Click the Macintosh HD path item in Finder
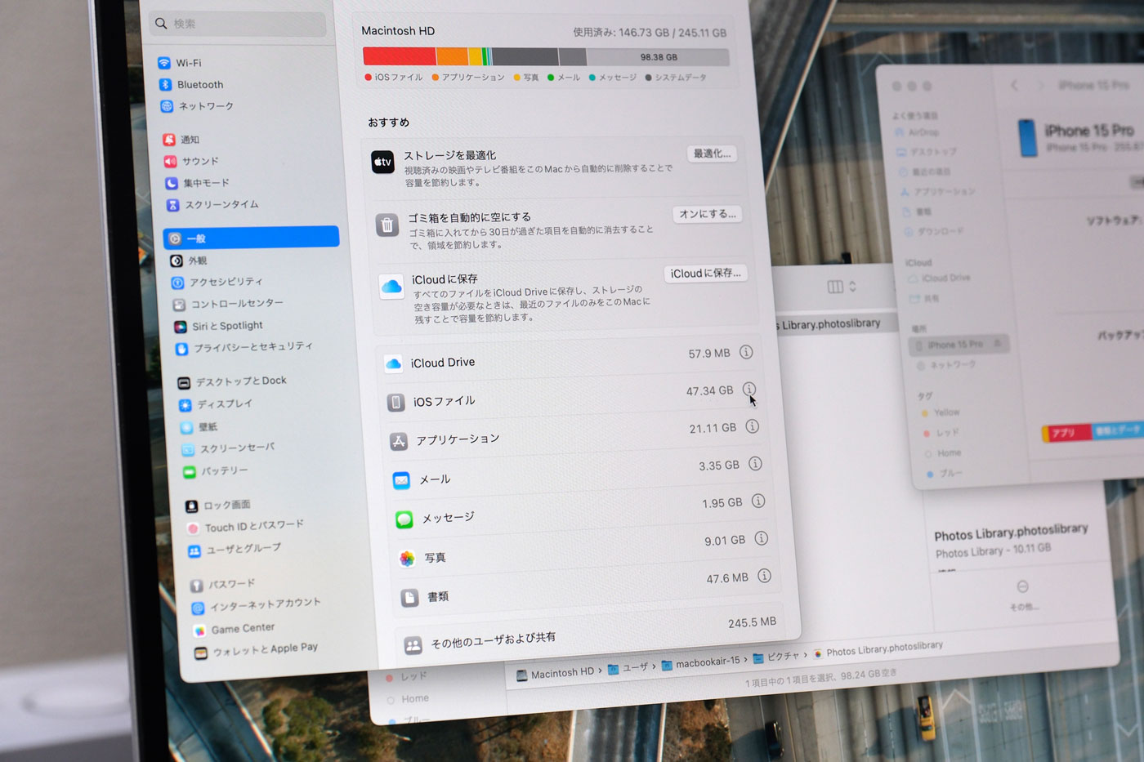This screenshot has width=1144, height=762. click(x=555, y=674)
